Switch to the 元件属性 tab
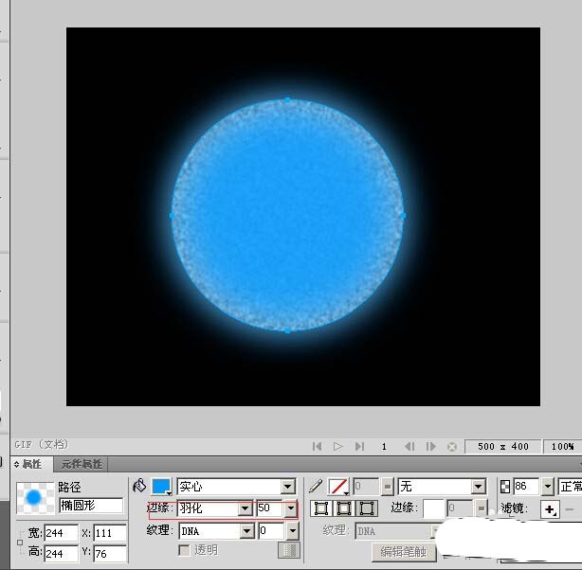 pos(82,464)
